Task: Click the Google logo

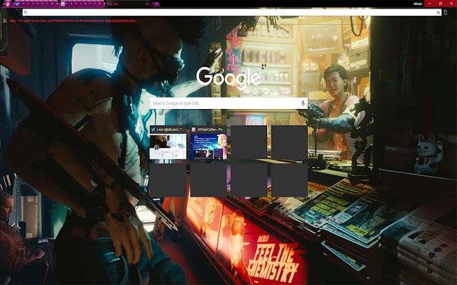Action: point(228,78)
